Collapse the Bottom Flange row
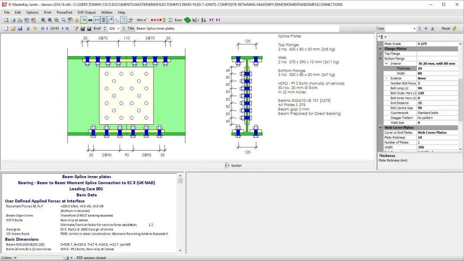 [380, 59]
